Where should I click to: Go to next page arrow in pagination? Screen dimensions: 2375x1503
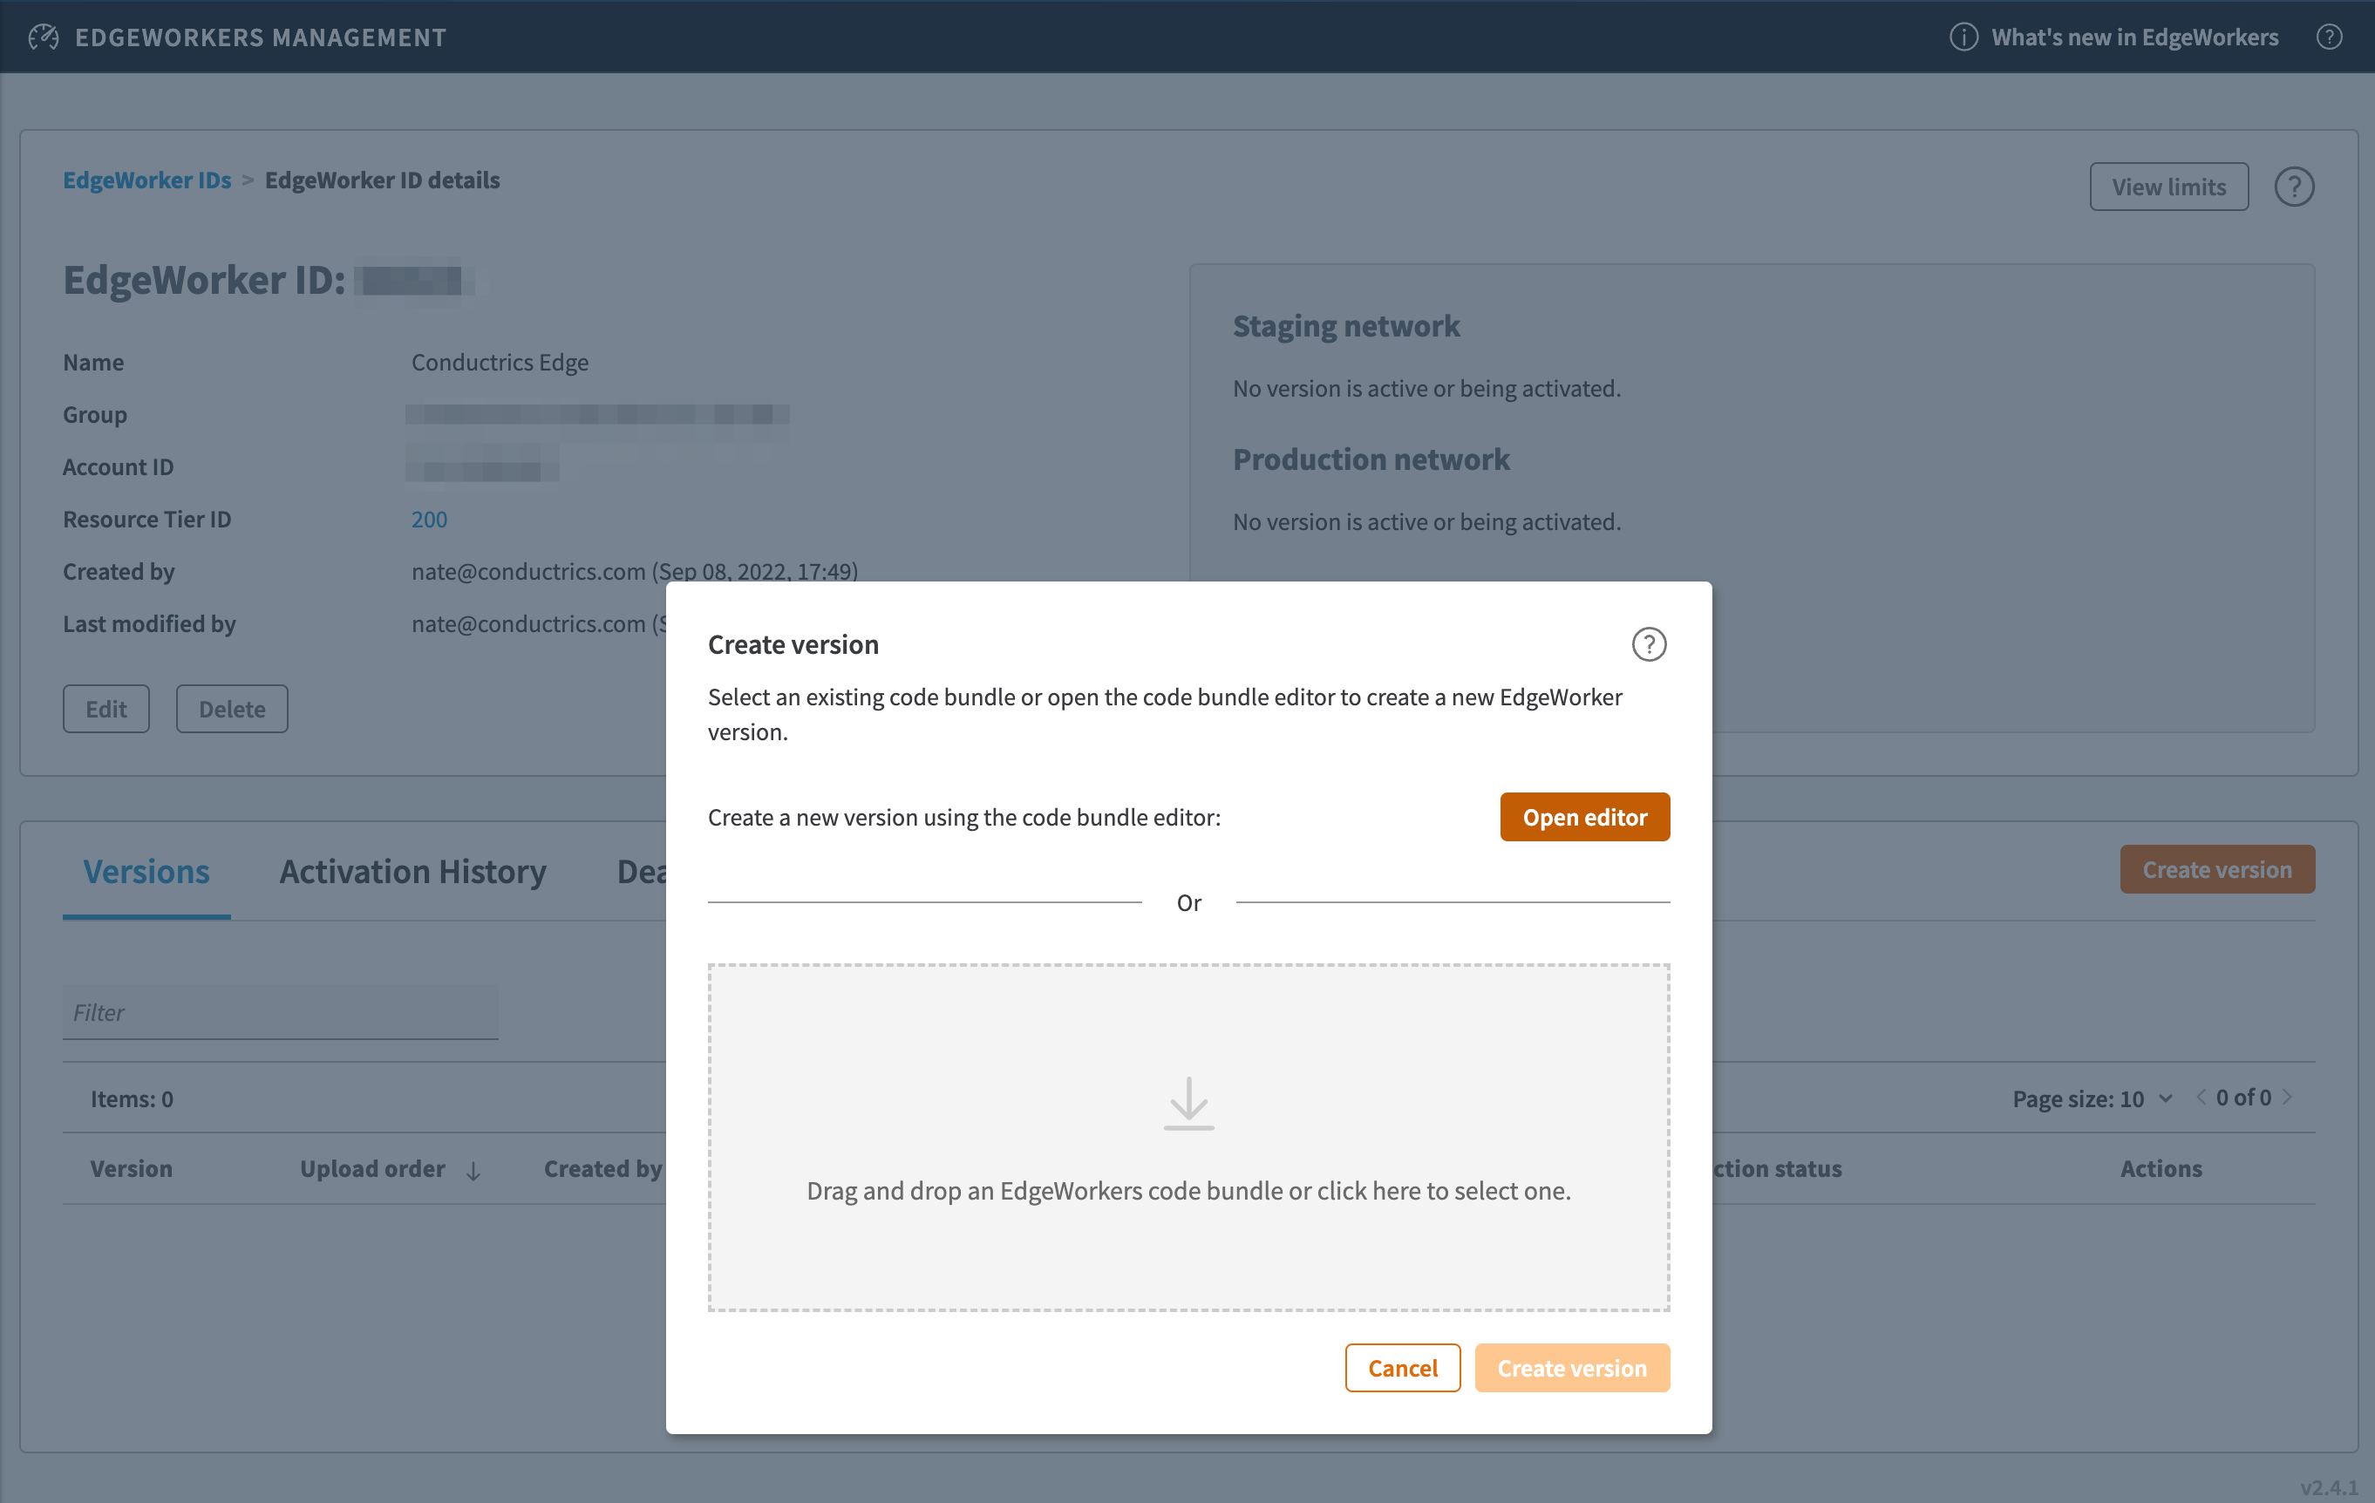[2288, 1097]
